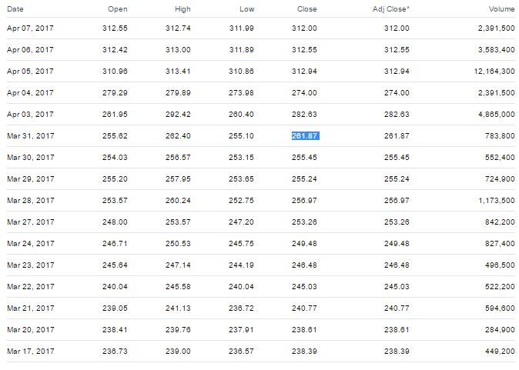Click the Mar 27, 2017 open value 248.00
This screenshot has height=370, width=519.
click(x=115, y=222)
